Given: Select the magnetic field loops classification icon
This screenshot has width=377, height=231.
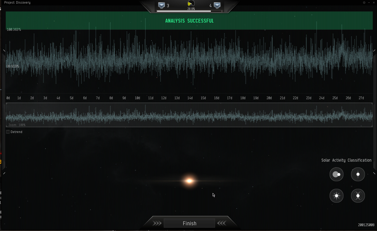Looking at the screenshot, I should pyautogui.click(x=358, y=196).
